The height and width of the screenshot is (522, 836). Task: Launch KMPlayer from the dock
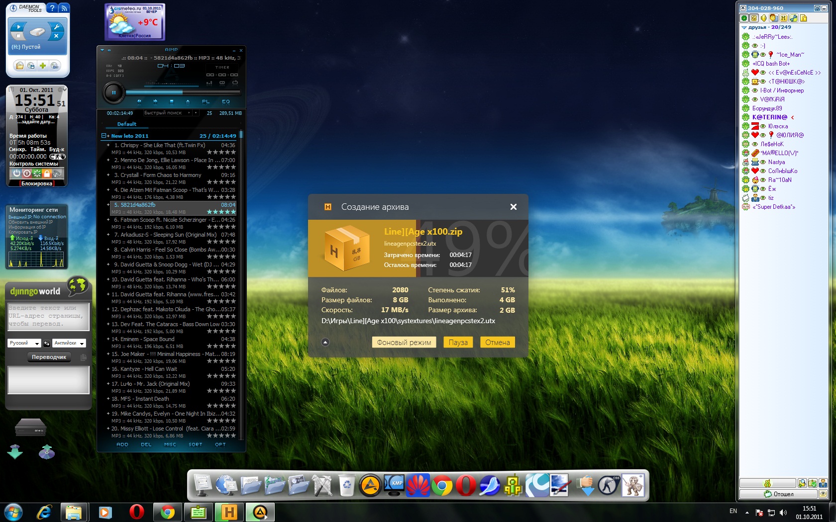[395, 485]
